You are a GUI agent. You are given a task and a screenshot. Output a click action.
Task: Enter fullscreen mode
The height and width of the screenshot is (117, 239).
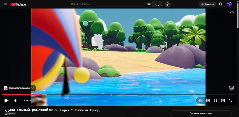[230, 100]
